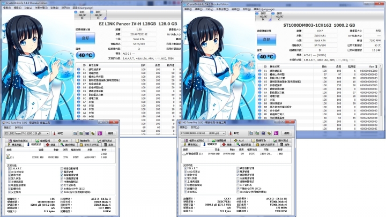Image resolution: width=386 pixels, height=217 pixels.
Task: Open help menu in right HD Tune menu bar
Action: 195,128
